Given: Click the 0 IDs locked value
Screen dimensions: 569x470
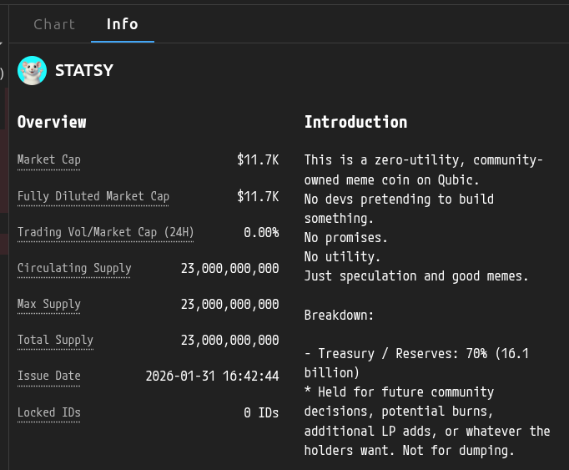Looking at the screenshot, I should click(261, 412).
